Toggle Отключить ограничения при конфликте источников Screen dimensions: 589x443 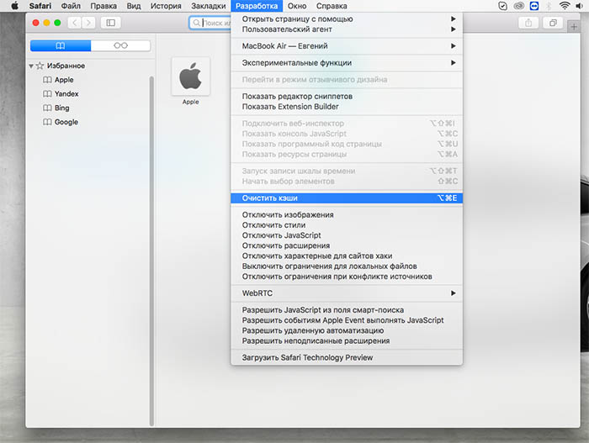pyautogui.click(x=347, y=277)
